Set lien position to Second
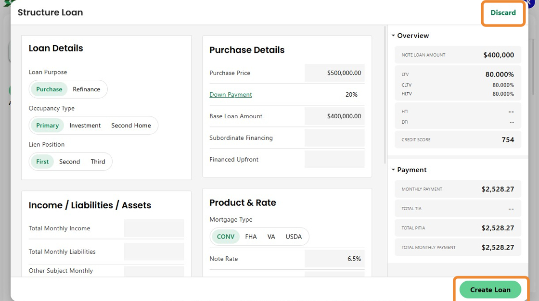 69,162
